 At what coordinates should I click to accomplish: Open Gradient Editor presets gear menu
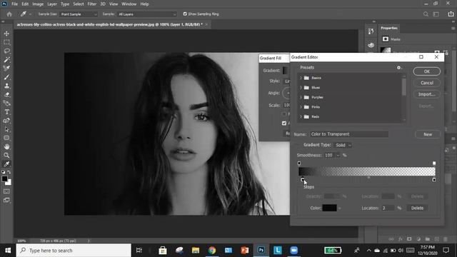point(399,68)
